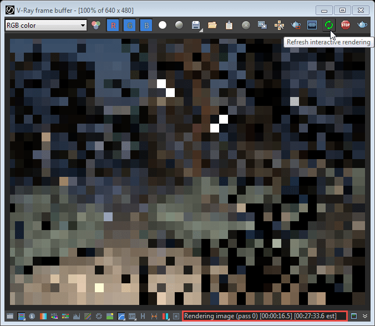Toggle the red channel display
Image resolution: width=375 pixels, height=326 pixels.
113,25
